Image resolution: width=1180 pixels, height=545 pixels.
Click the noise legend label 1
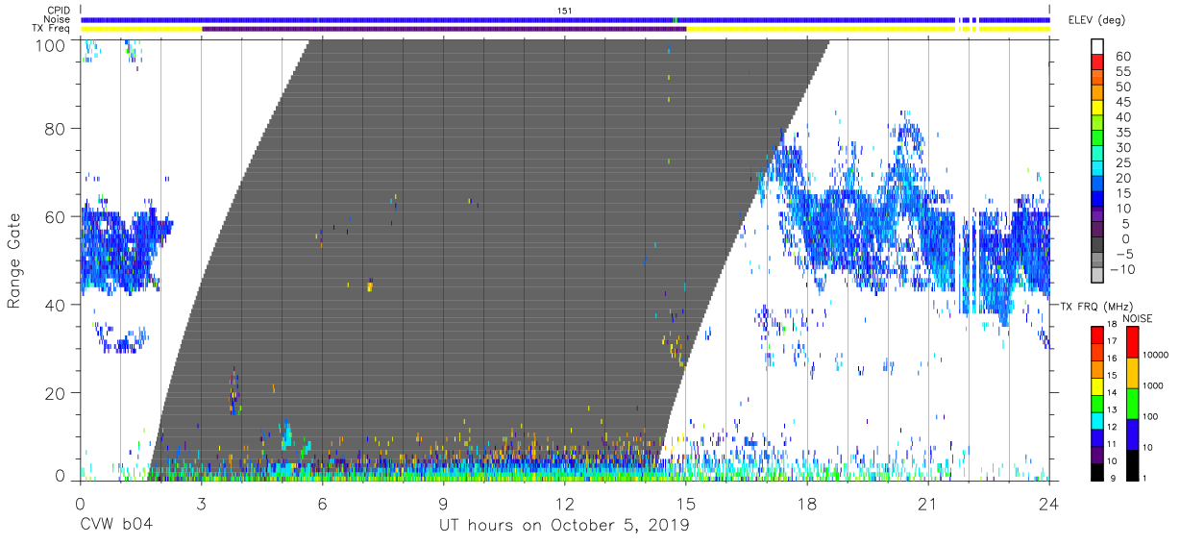click(x=1144, y=479)
